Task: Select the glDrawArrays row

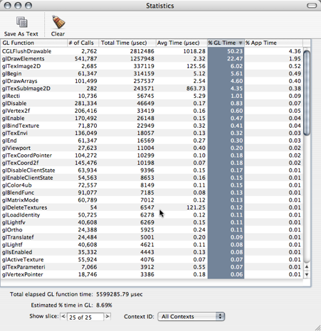Action: pos(152,81)
